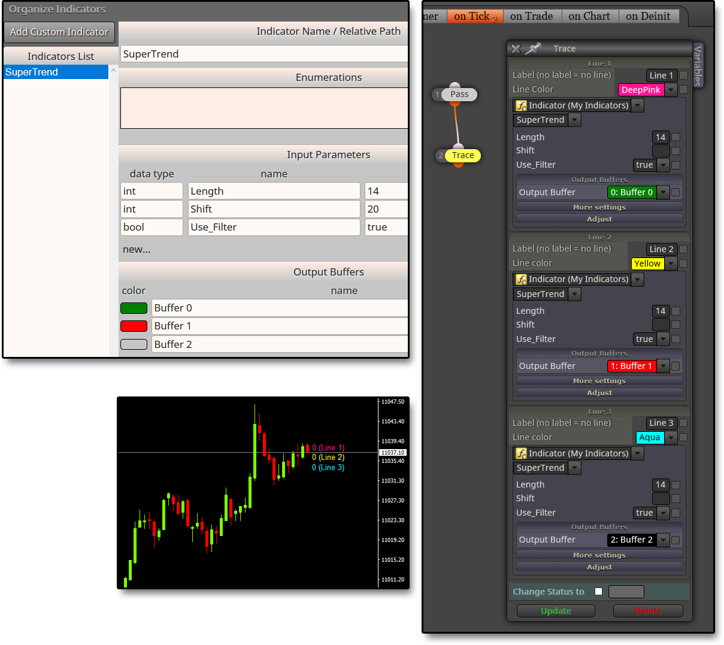This screenshot has height=645, width=724.
Task: Expand Line 3 More settings
Action: click(x=599, y=555)
